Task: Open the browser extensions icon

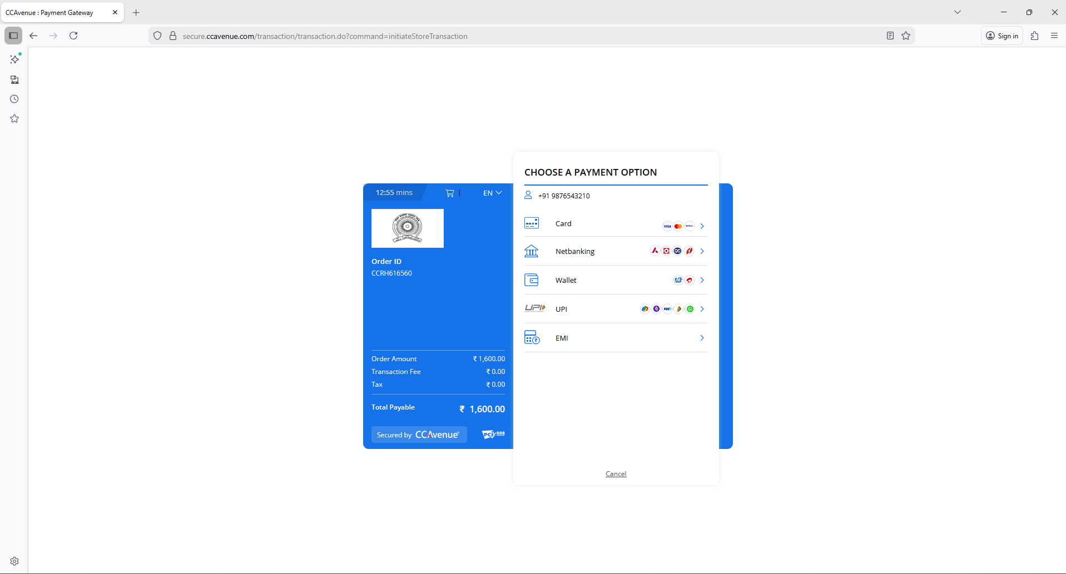Action: 1034,36
